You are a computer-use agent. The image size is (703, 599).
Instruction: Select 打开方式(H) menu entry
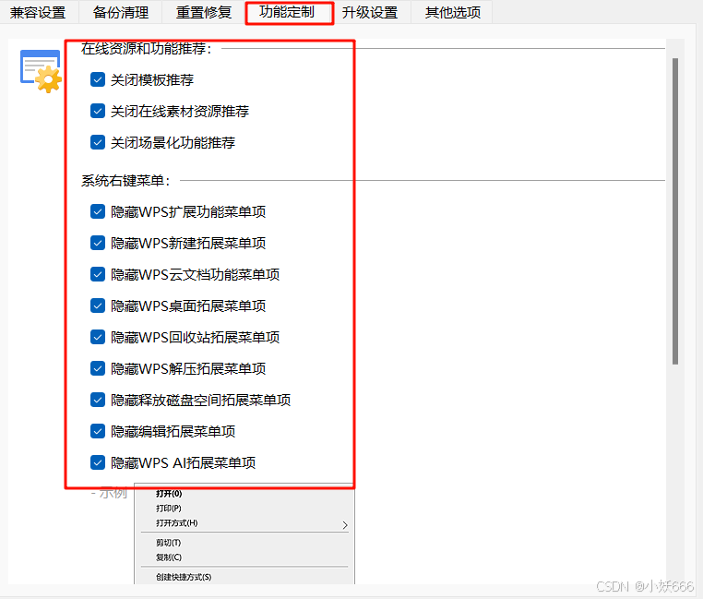176,523
